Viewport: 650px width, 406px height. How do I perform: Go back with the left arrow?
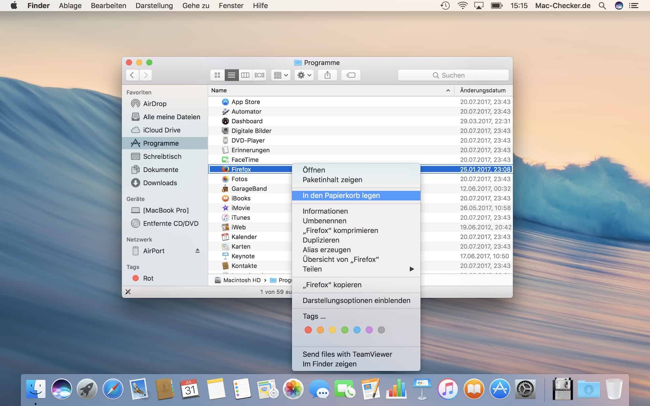click(132, 75)
